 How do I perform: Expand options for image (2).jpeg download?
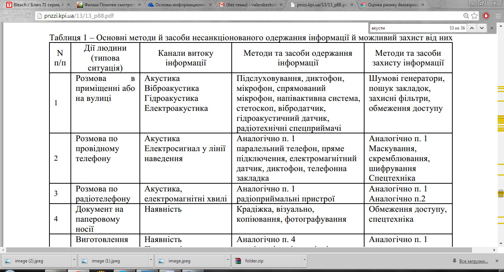(x=74, y=261)
